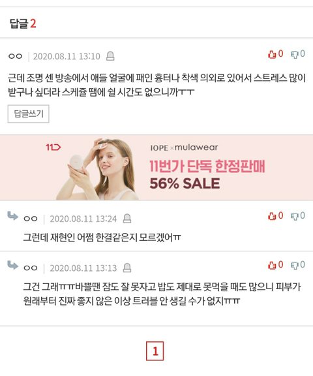Report the 13:10 comment via siren icon
This screenshot has height=376, width=313.
[110, 56]
